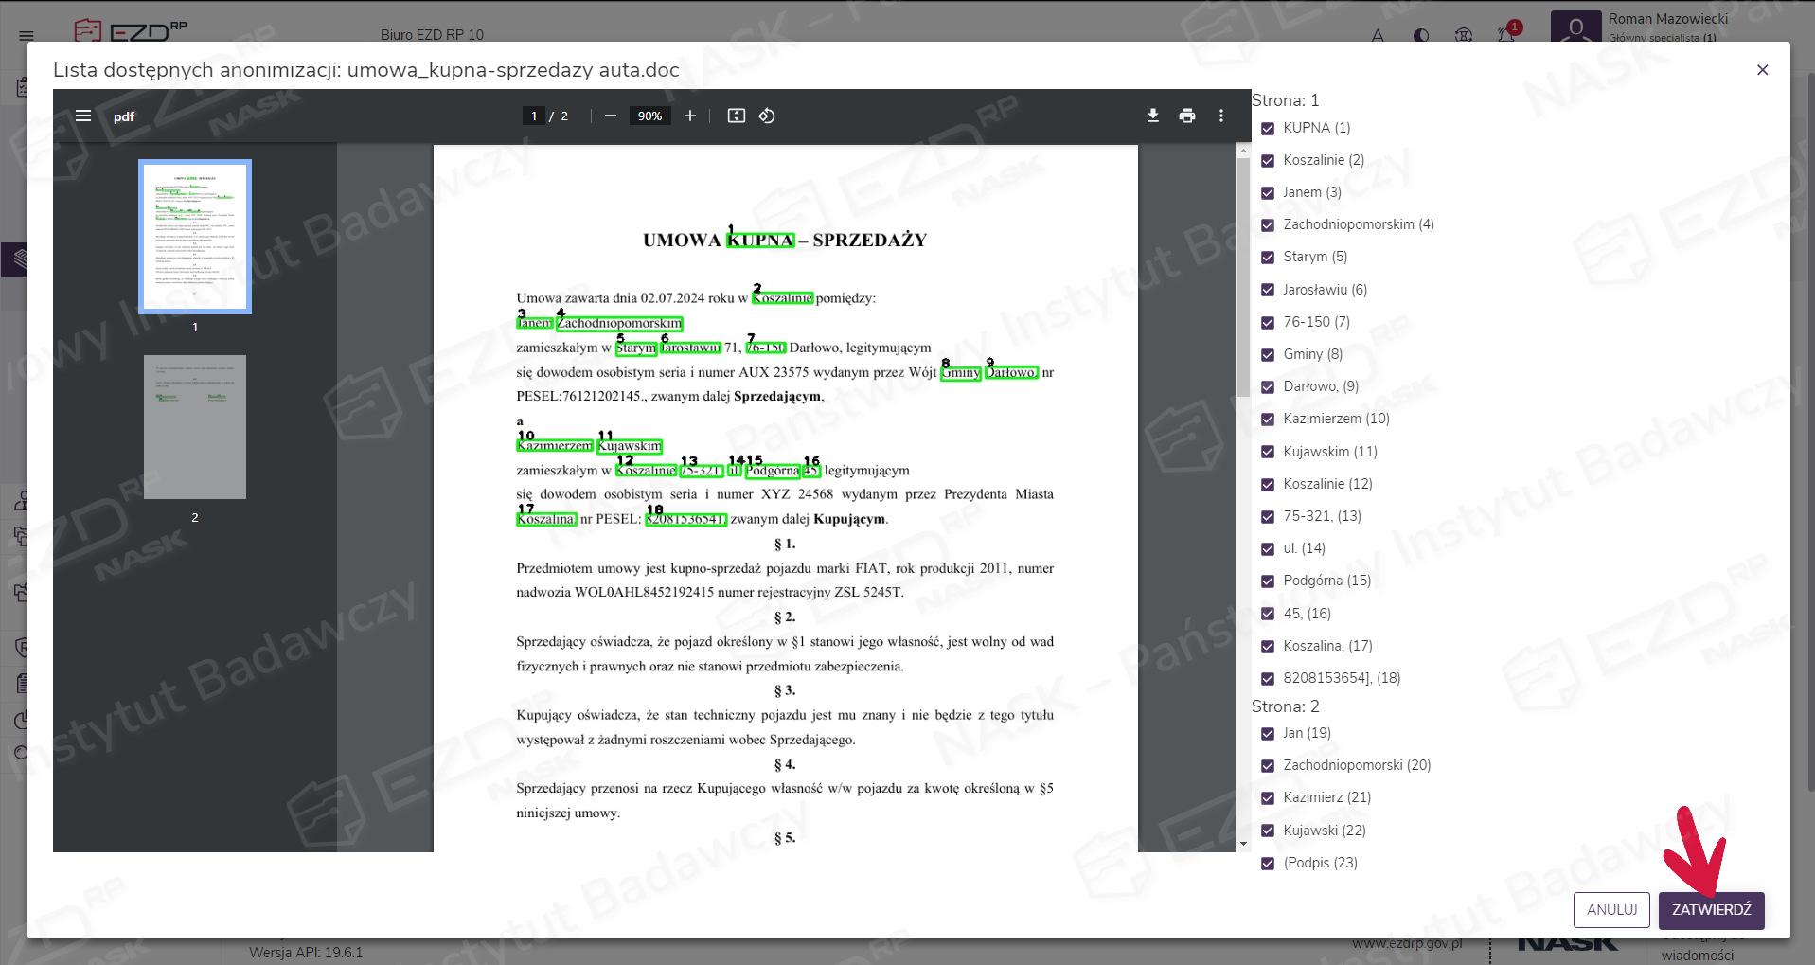1815x965 pixels.
Task: Click the zoom out minus icon
Action: pos(611,116)
